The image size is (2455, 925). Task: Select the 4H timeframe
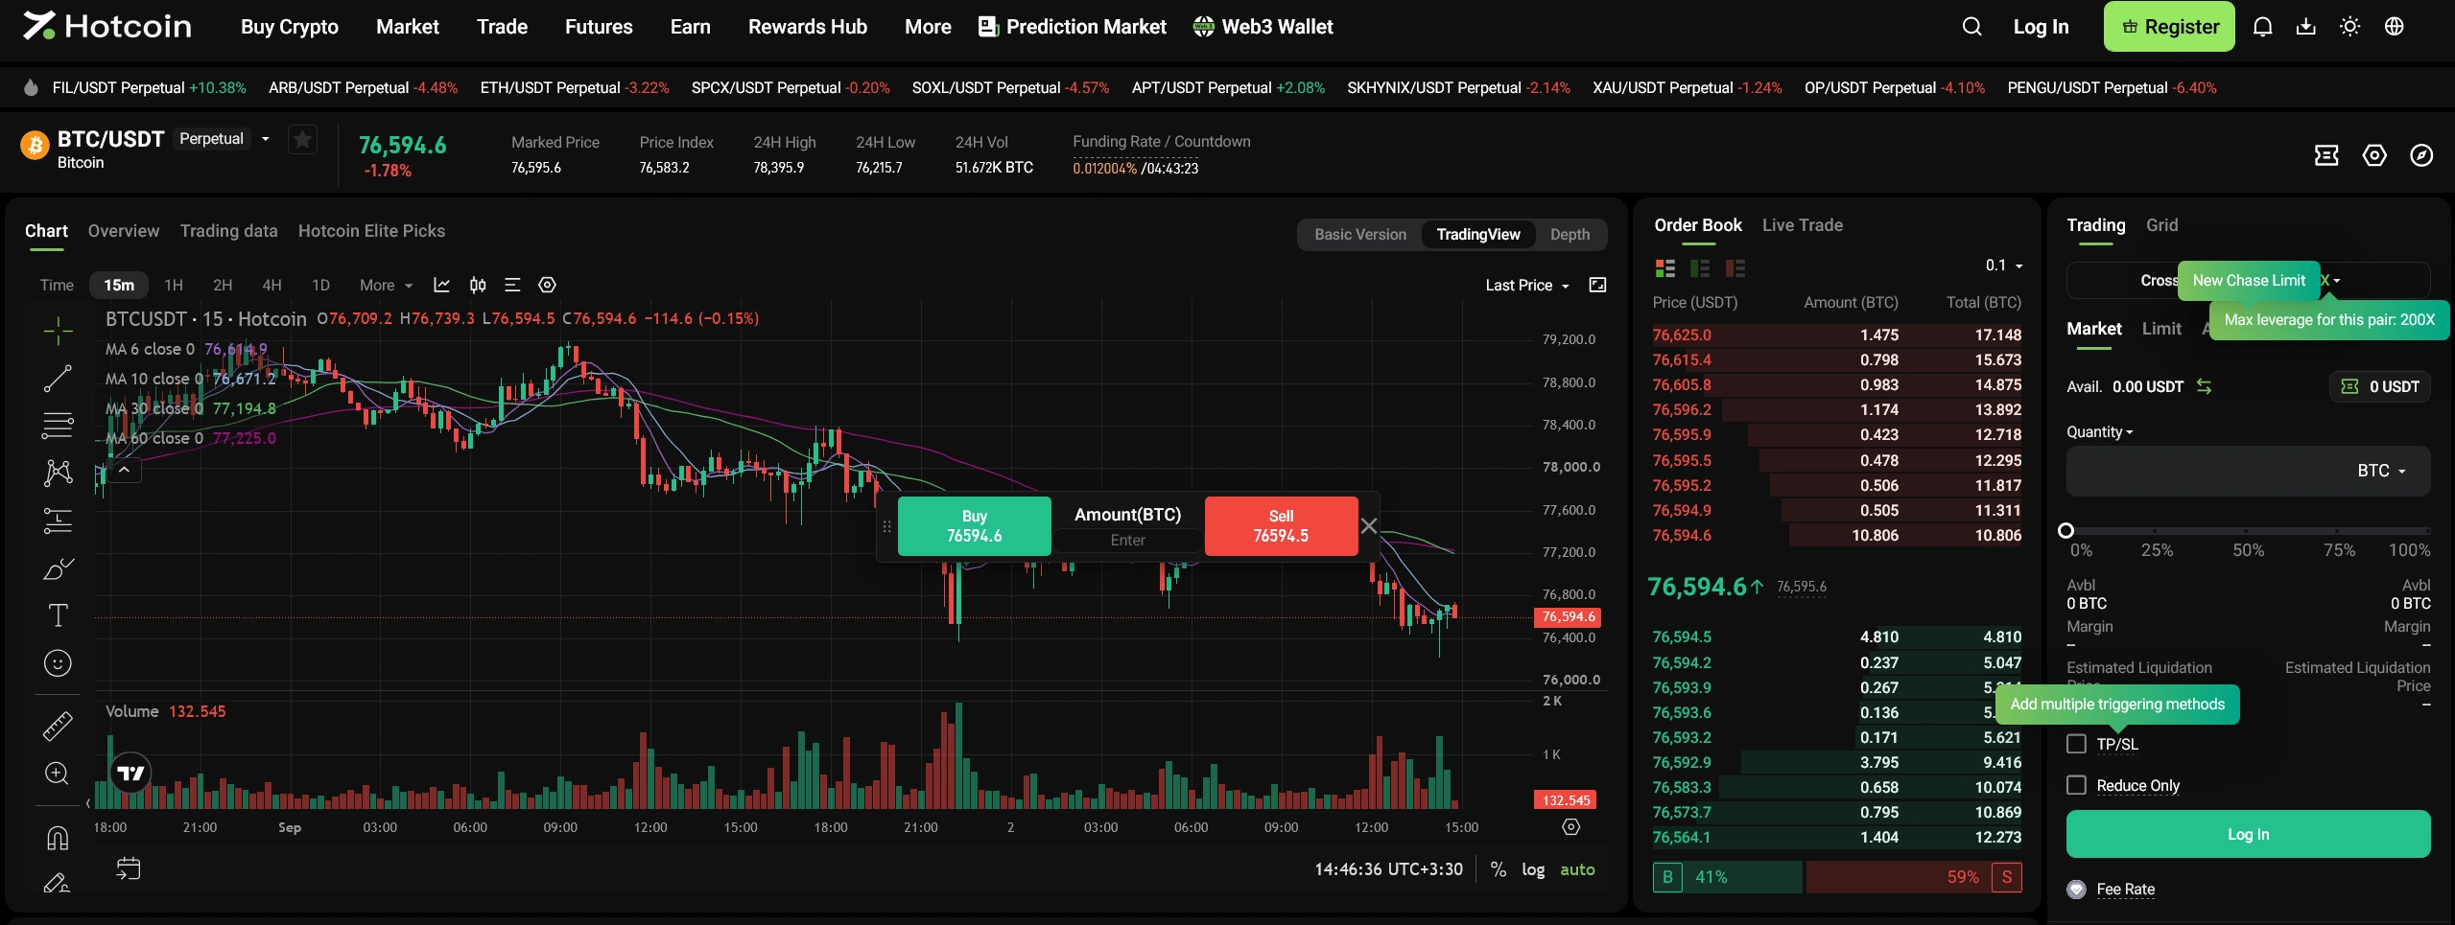pos(271,285)
